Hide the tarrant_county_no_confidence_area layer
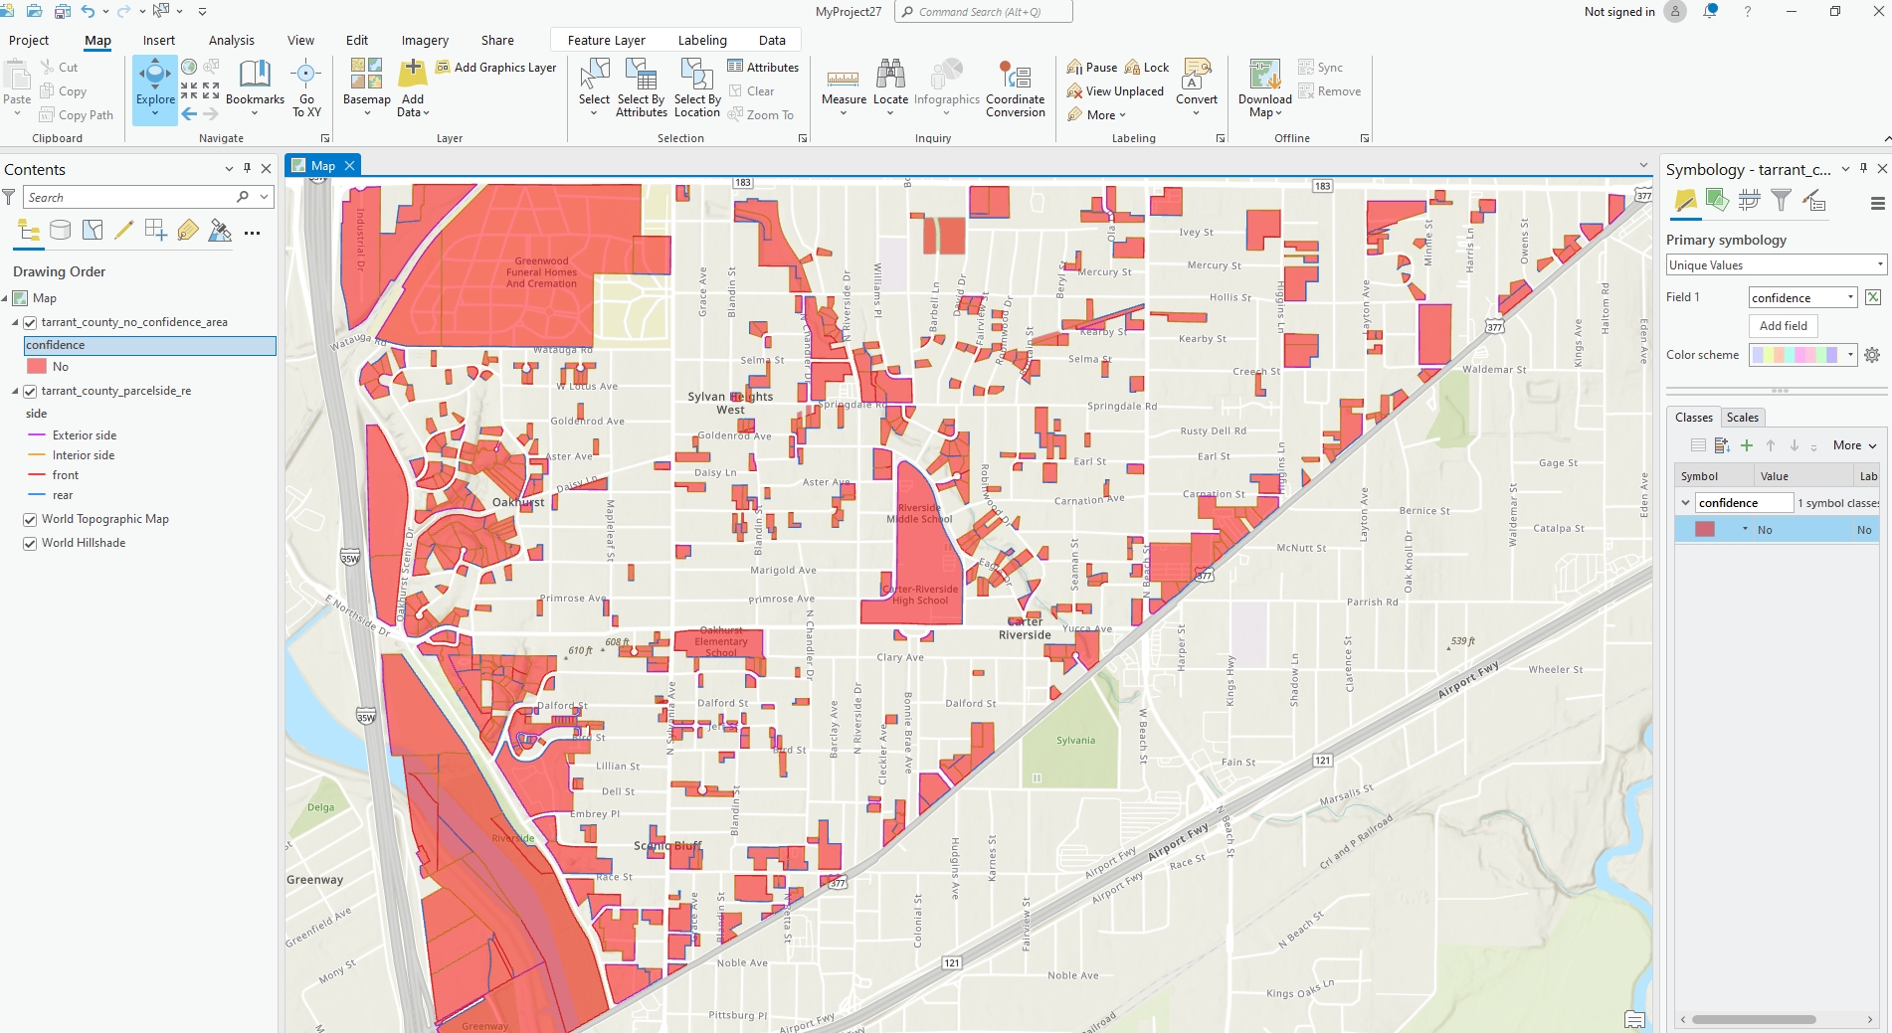The image size is (1892, 1033). tap(31, 322)
